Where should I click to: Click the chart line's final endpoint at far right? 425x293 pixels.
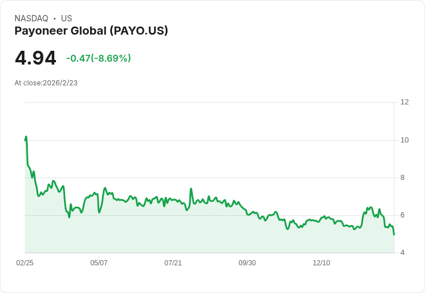394,234
